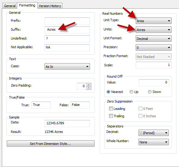Viewport: 179px width, 167px height.
Task: Open the Version History tab
Action: coord(50,6)
